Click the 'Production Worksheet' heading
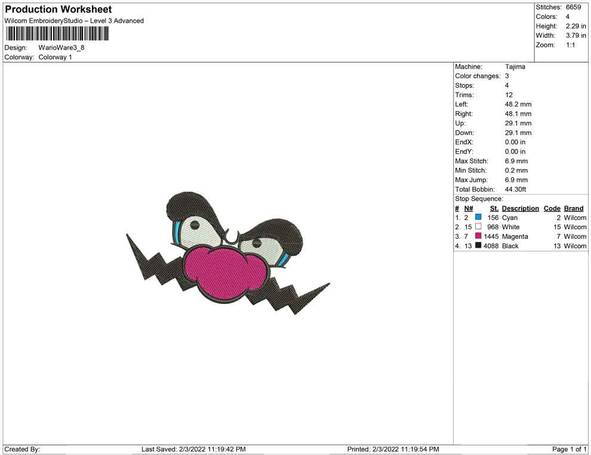This screenshot has height=455, width=591. point(59,10)
